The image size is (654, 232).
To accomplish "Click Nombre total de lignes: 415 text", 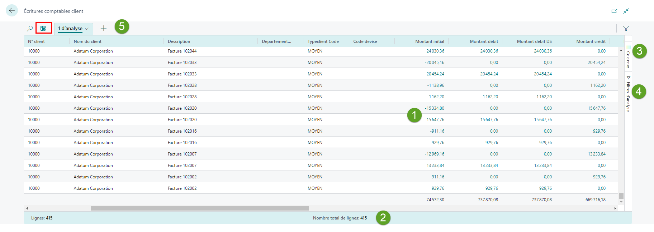I will tap(340, 218).
